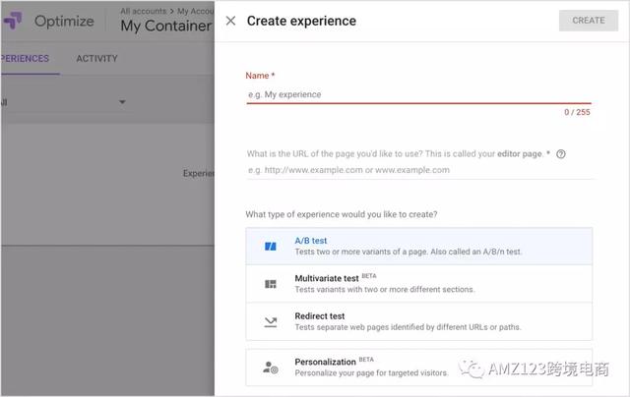
Task: Click the Redirect test arrow icon
Action: (271, 322)
